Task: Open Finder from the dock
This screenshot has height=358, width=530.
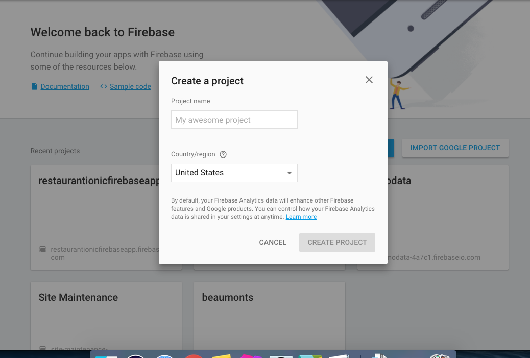Action: (x=106, y=356)
